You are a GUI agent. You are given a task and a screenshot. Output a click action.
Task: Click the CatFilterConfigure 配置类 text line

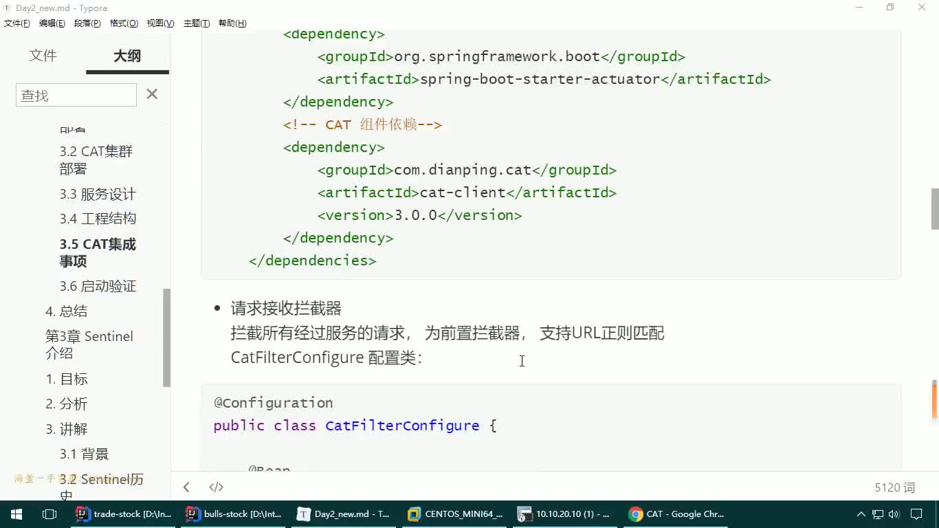tap(326, 357)
